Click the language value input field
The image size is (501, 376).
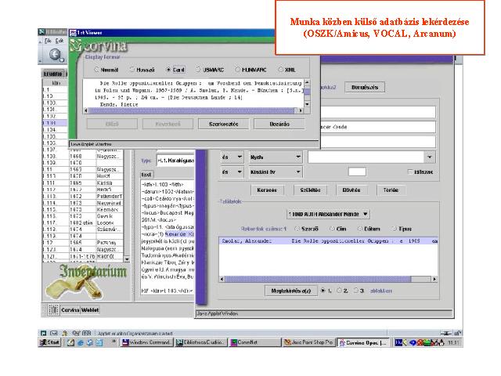click(366, 157)
